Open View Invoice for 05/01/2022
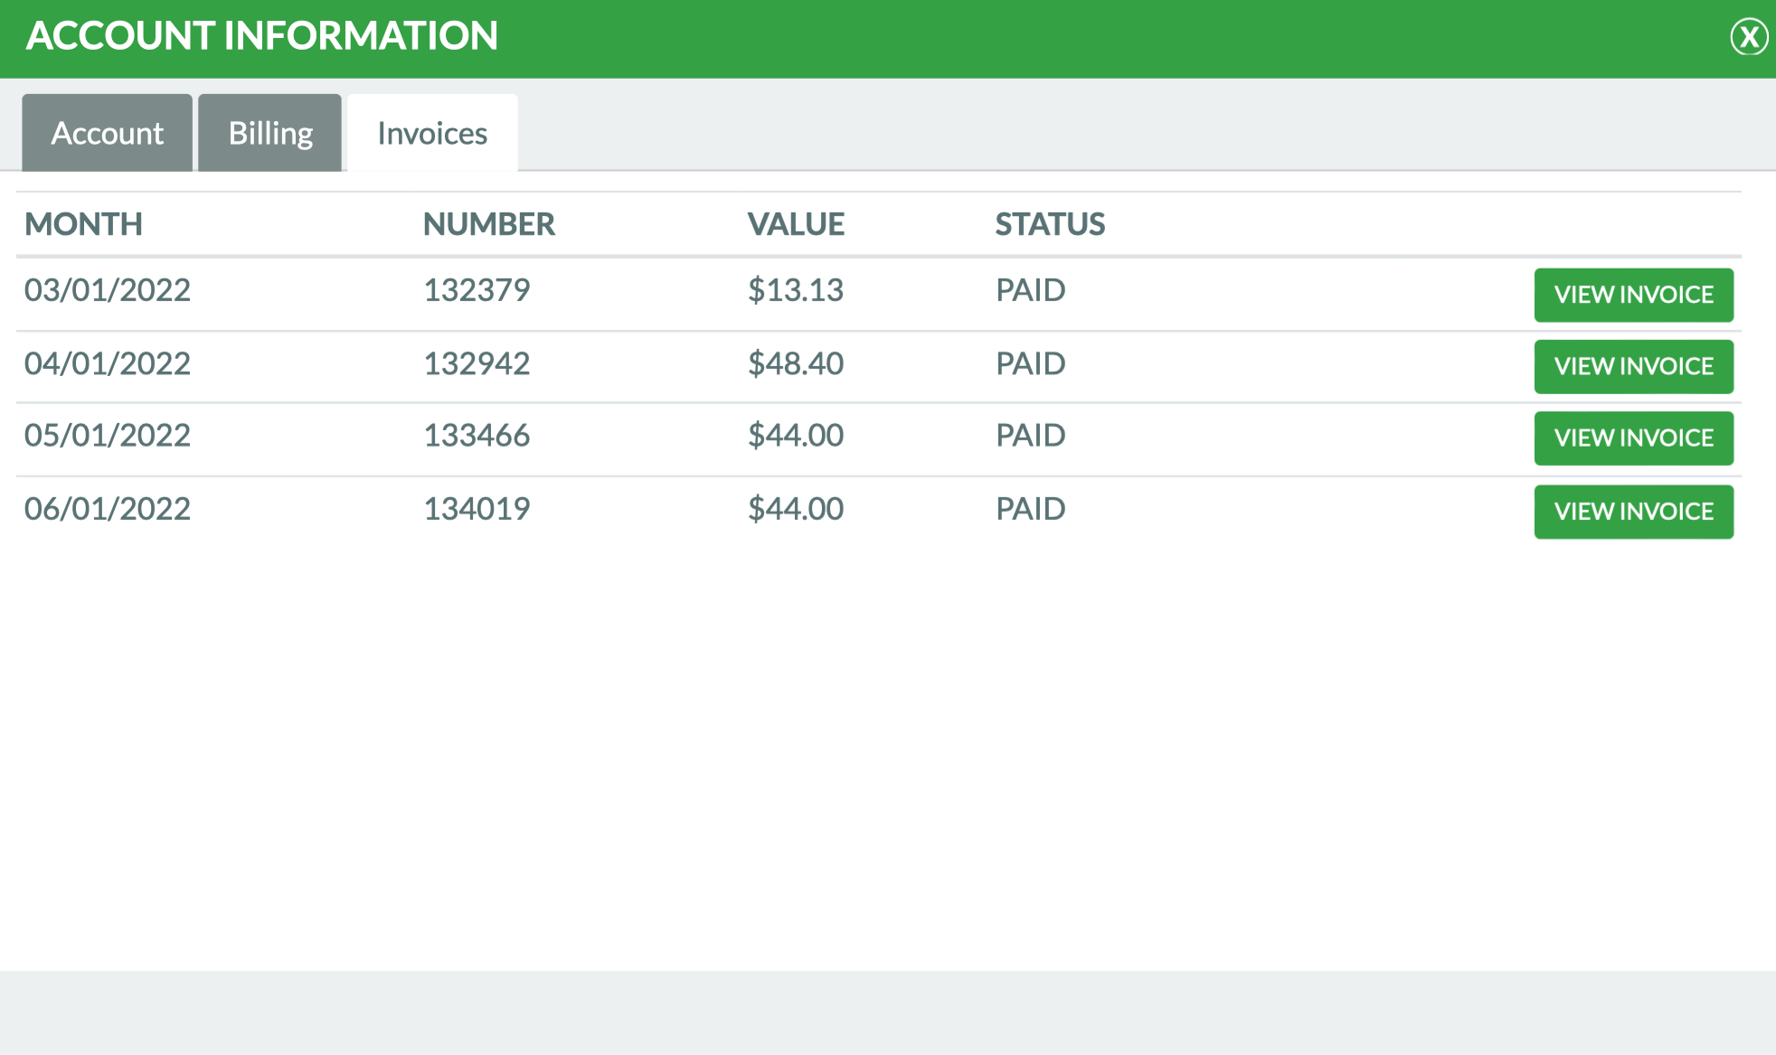Image resolution: width=1776 pixels, height=1055 pixels. pyautogui.click(x=1633, y=438)
